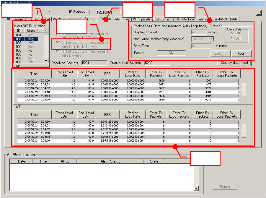
Task: Click the Display data fixed button
Action: point(234,63)
